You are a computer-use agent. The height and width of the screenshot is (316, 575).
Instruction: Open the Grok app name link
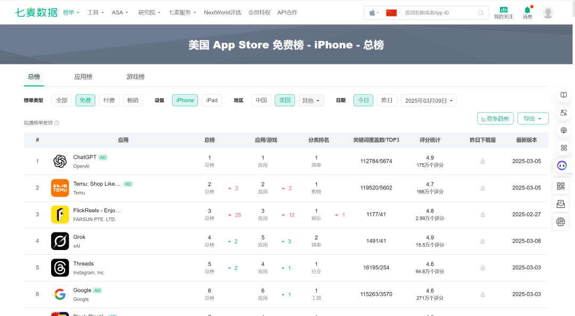[79, 237]
